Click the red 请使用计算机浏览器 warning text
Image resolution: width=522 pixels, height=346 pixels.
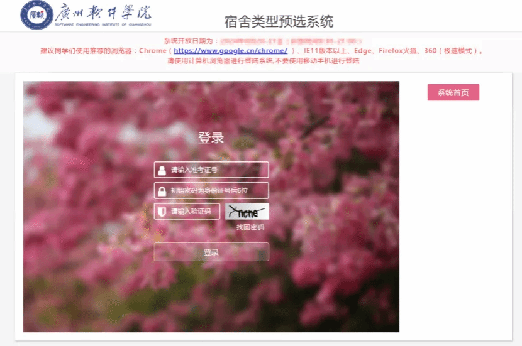(263, 61)
